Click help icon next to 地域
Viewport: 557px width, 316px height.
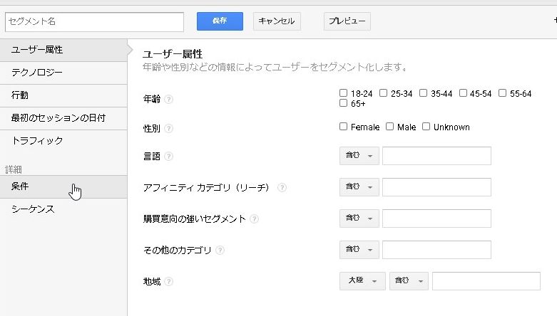[x=168, y=282]
